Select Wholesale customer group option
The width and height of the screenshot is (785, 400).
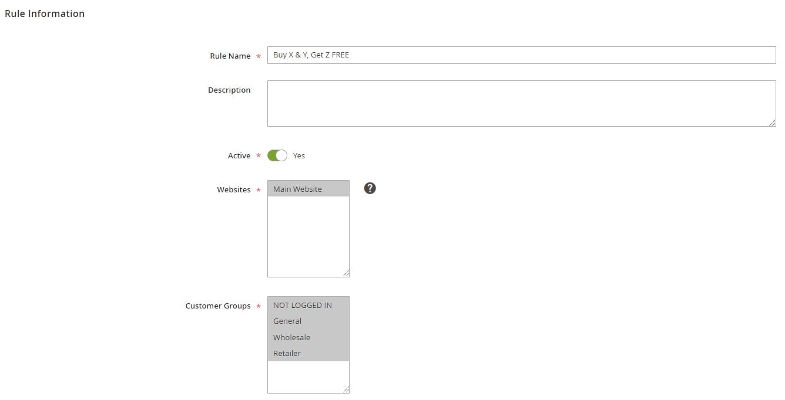pyautogui.click(x=308, y=337)
